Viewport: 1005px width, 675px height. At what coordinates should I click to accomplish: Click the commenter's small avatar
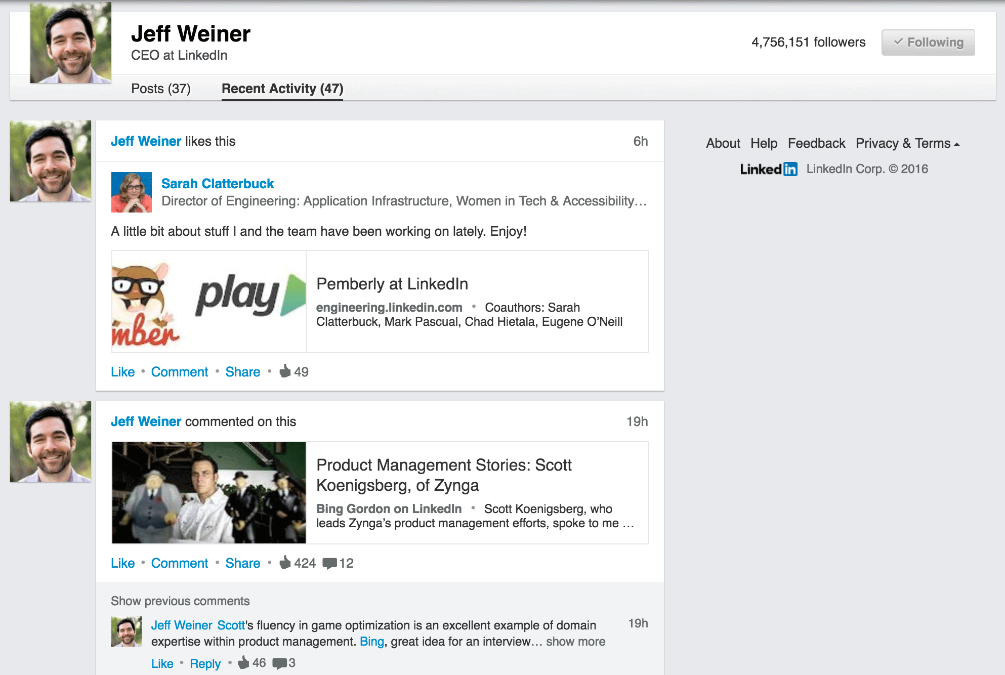(x=127, y=631)
